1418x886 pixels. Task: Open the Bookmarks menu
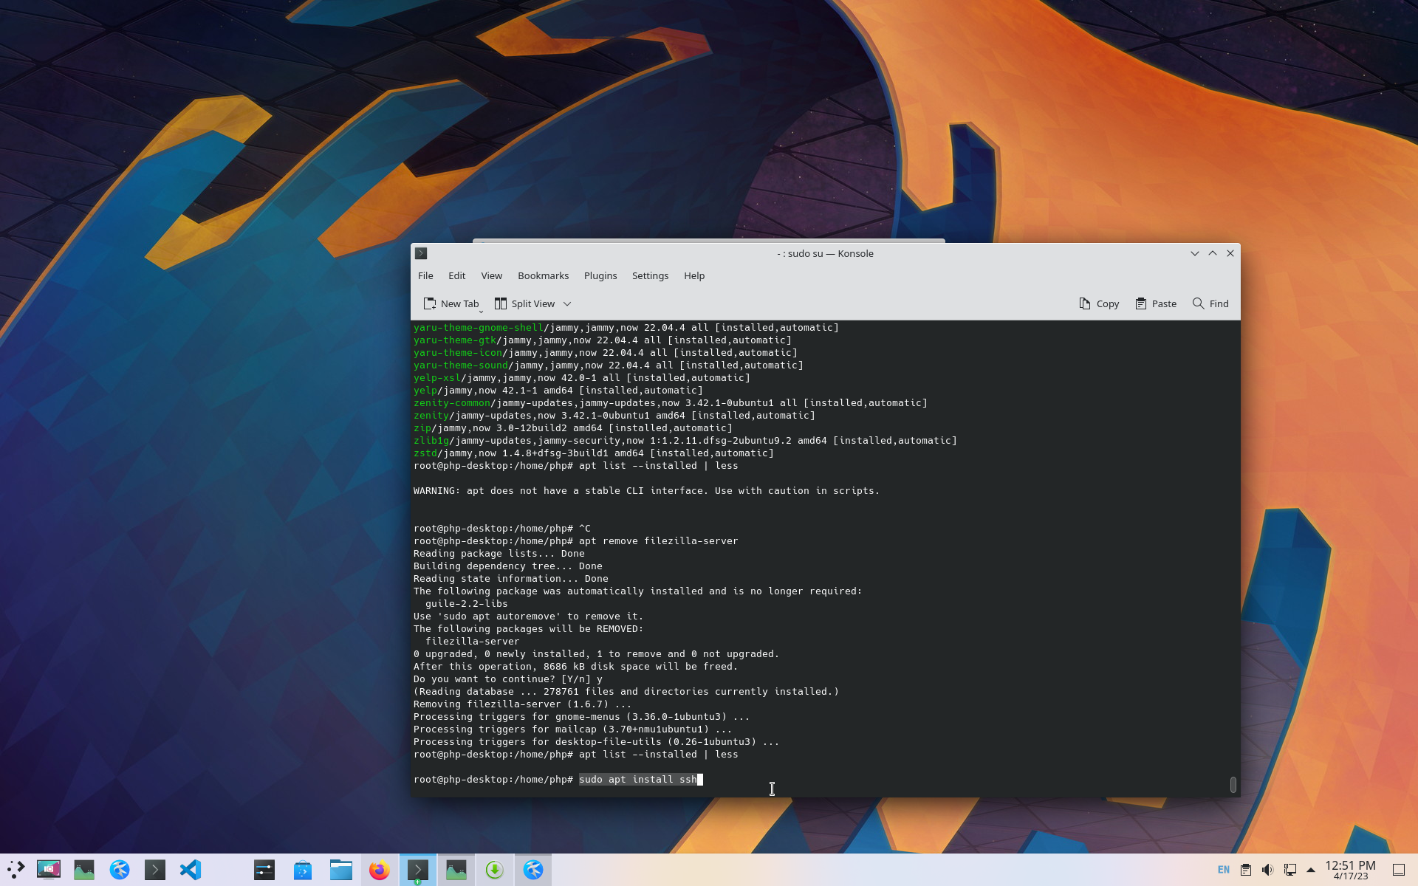543,275
